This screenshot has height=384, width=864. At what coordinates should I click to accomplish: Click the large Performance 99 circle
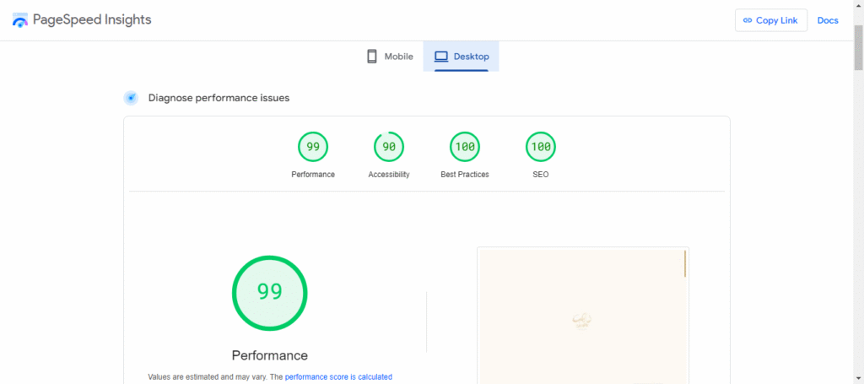(x=270, y=293)
